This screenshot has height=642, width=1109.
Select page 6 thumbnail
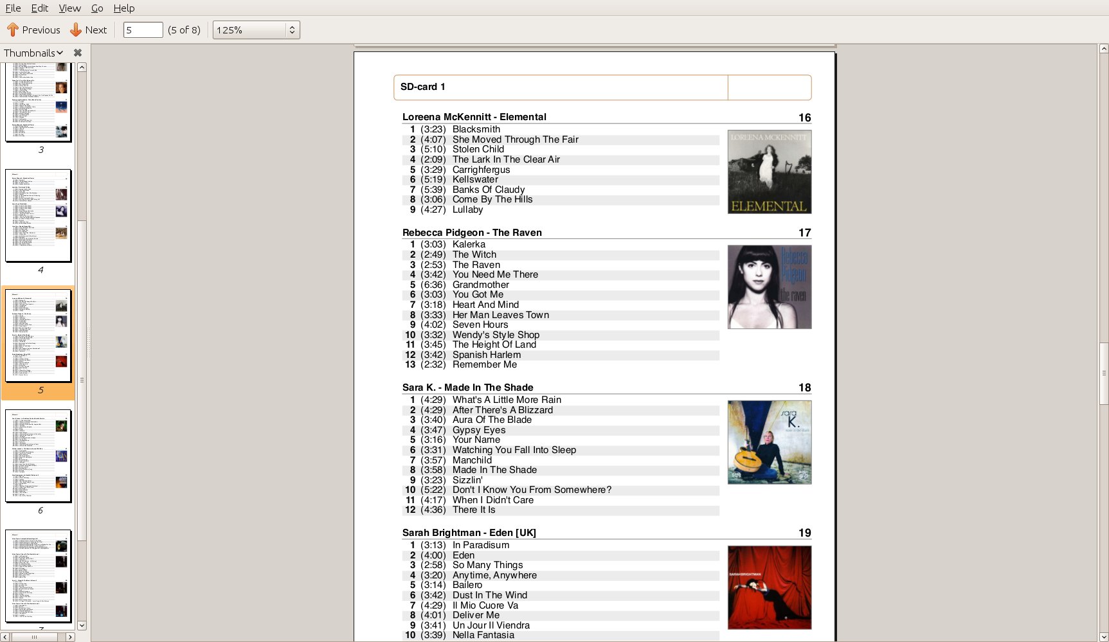tap(39, 456)
